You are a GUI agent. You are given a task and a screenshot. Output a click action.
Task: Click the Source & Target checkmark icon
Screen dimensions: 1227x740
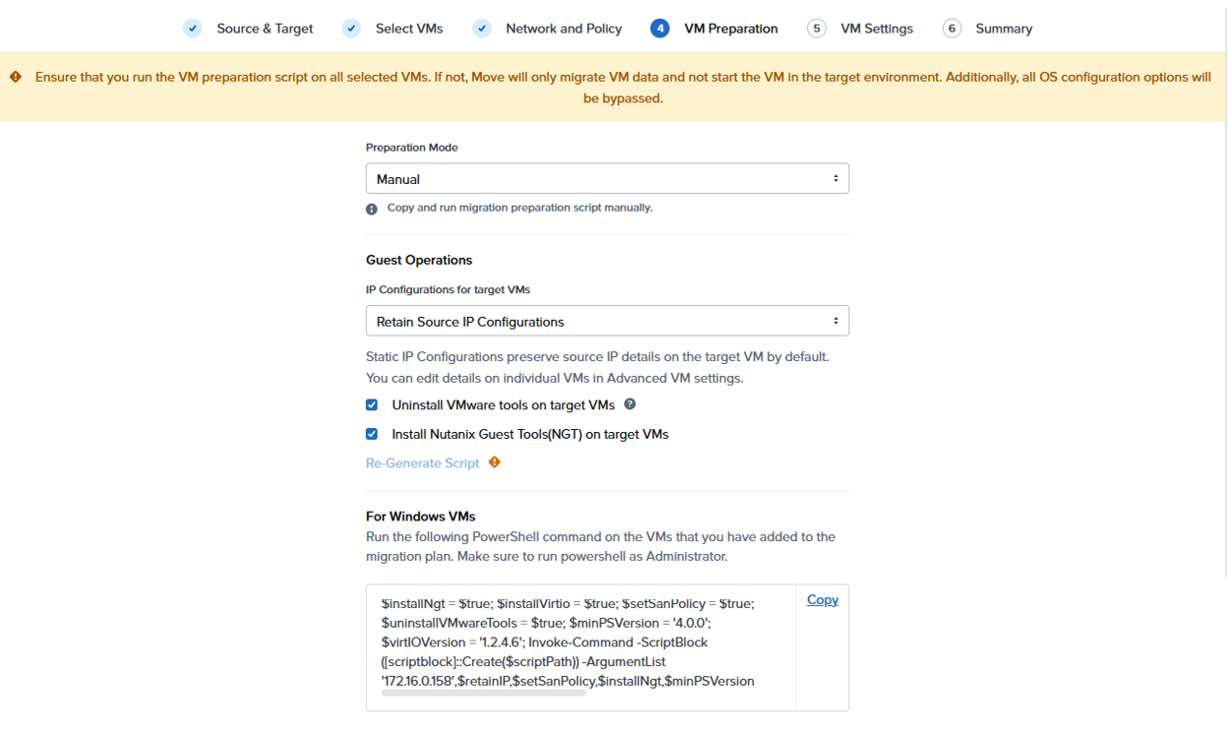[x=193, y=29]
